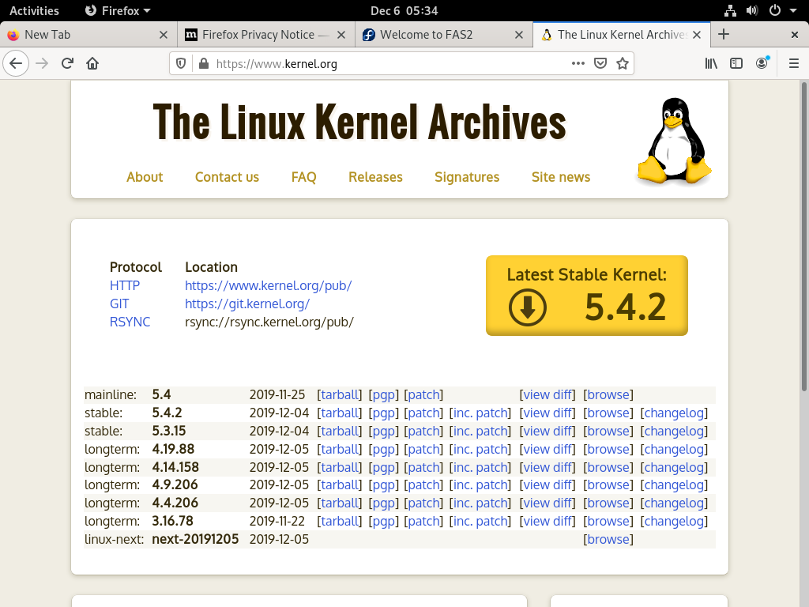Open inc. patch for longterm 4.19.88
Viewport: 809px width, 607px height.
[480, 449]
